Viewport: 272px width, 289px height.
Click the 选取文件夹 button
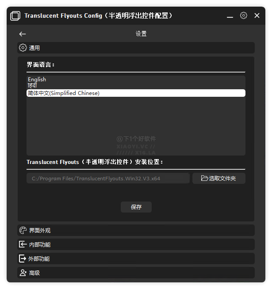click(x=218, y=178)
